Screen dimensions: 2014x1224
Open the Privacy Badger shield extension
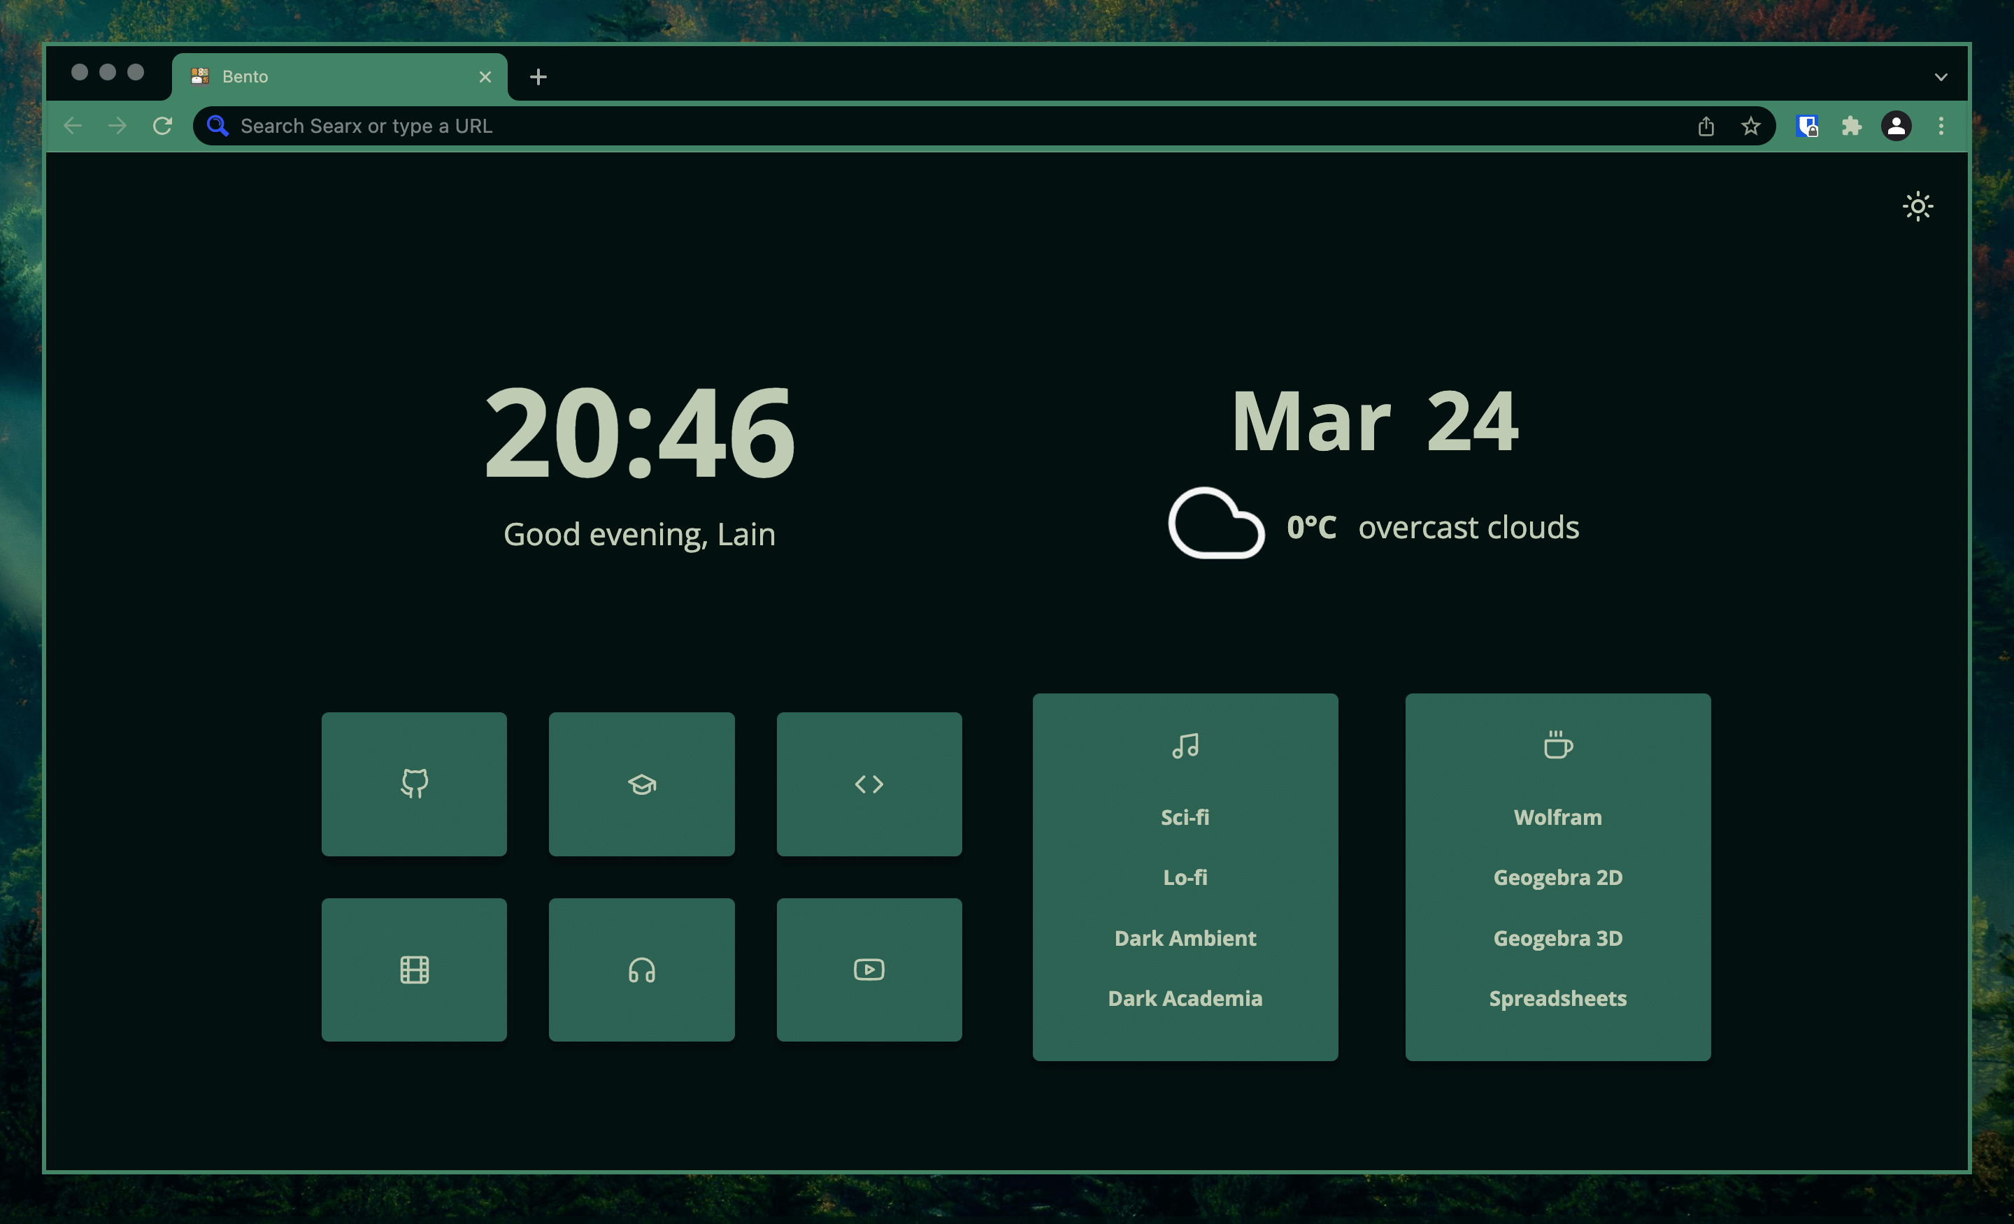[1807, 126]
